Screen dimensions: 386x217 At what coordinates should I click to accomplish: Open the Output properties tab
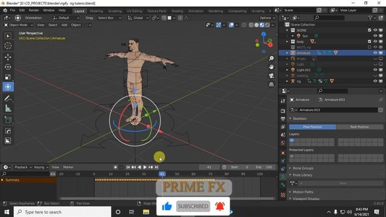click(283, 119)
